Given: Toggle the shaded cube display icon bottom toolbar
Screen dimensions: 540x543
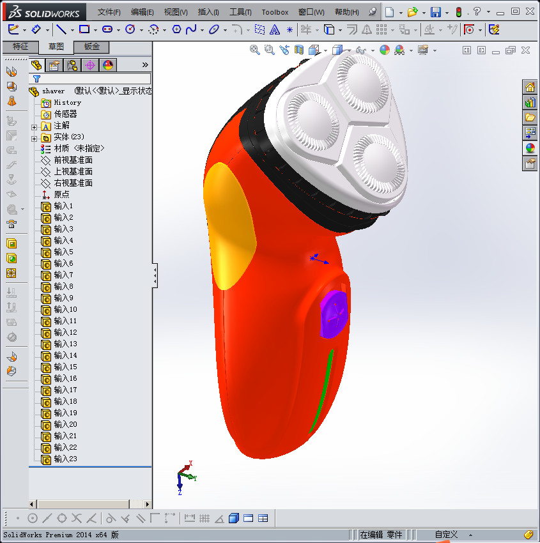Looking at the screenshot, I should point(234,519).
